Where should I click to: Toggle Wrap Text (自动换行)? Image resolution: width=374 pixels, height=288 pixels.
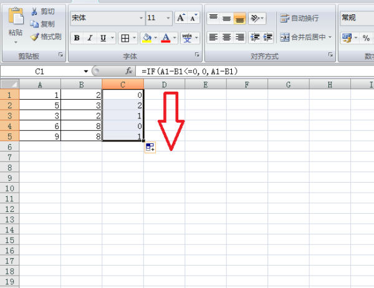[x=299, y=18]
